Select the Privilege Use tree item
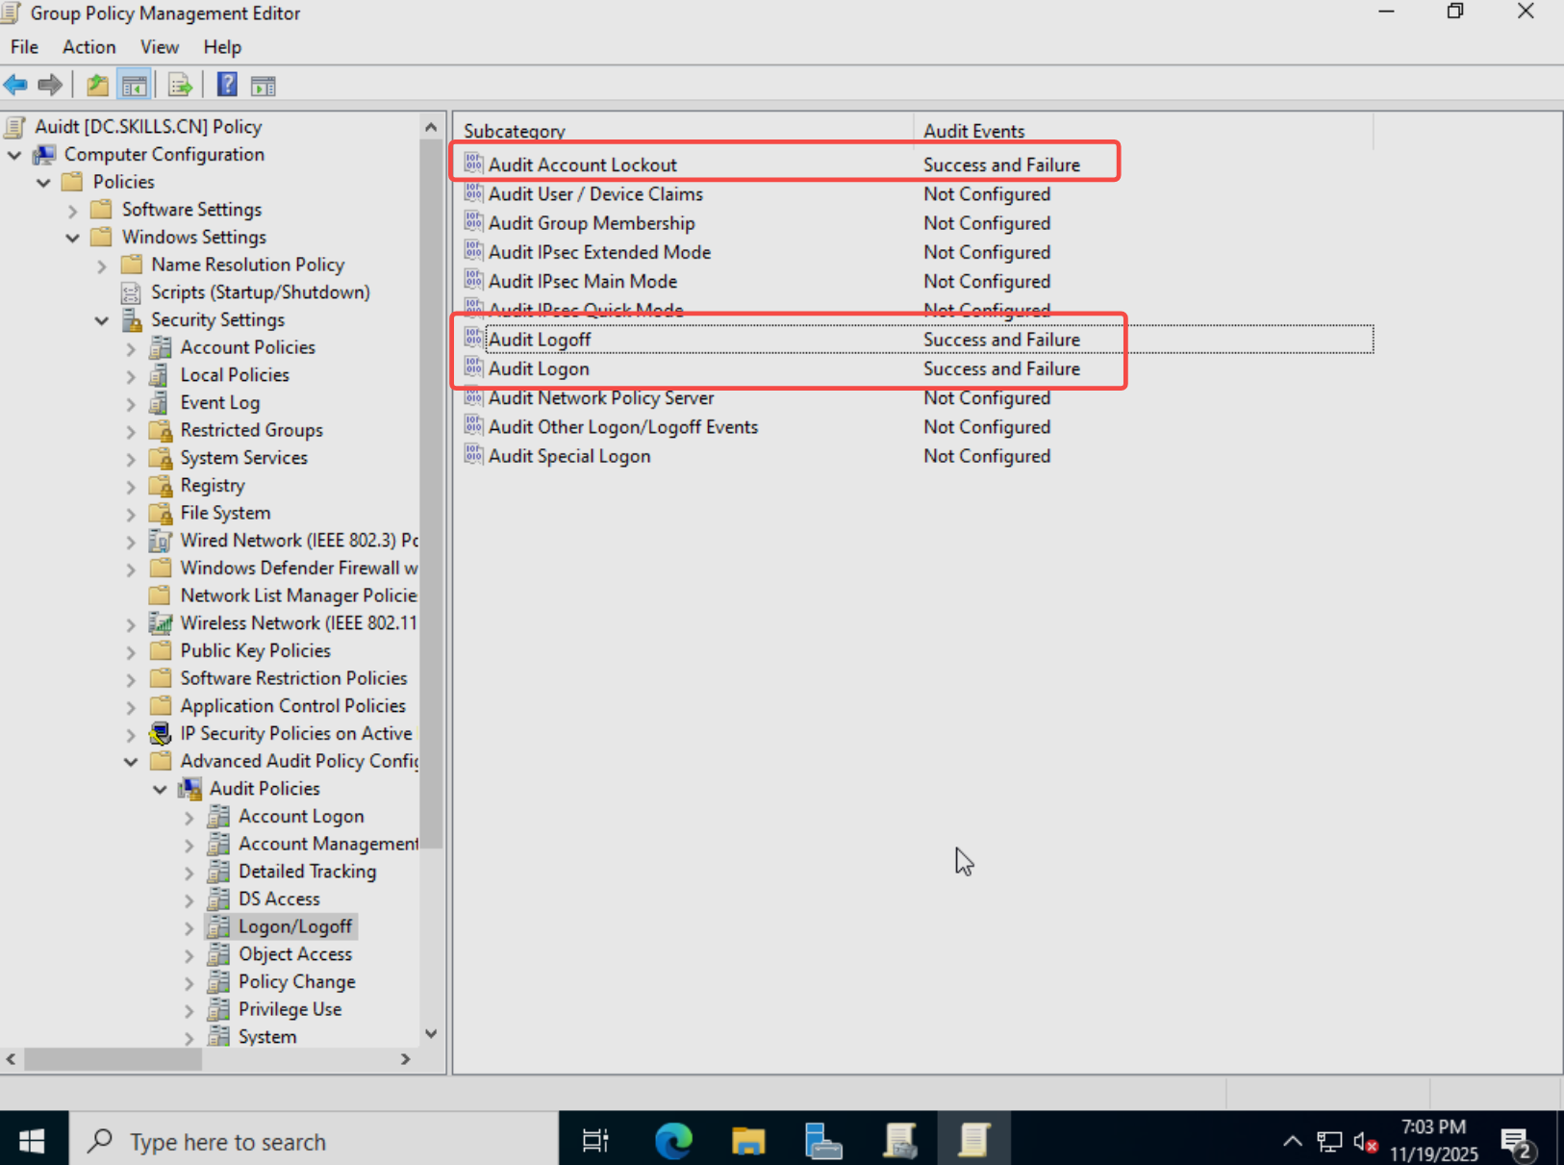Viewport: 1564px width, 1165px height. point(290,1010)
